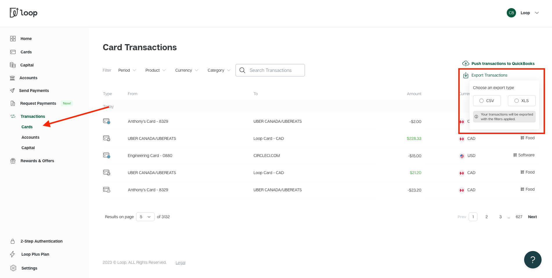552x278 pixels.
Task: Open the Period filter dropdown
Action: 127,70
